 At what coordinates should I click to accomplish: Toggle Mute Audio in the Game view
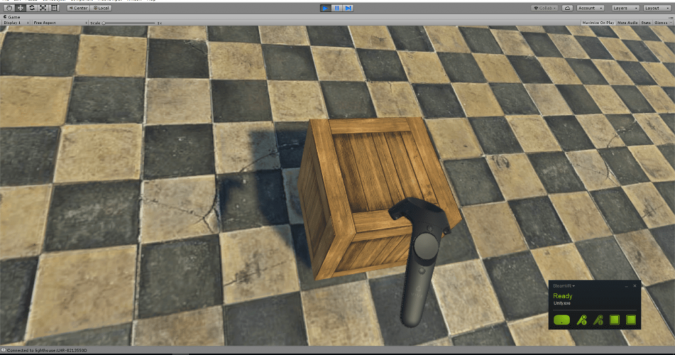tap(628, 22)
